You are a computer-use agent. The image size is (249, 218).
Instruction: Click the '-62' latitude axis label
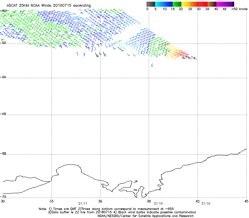coord(3,43)
